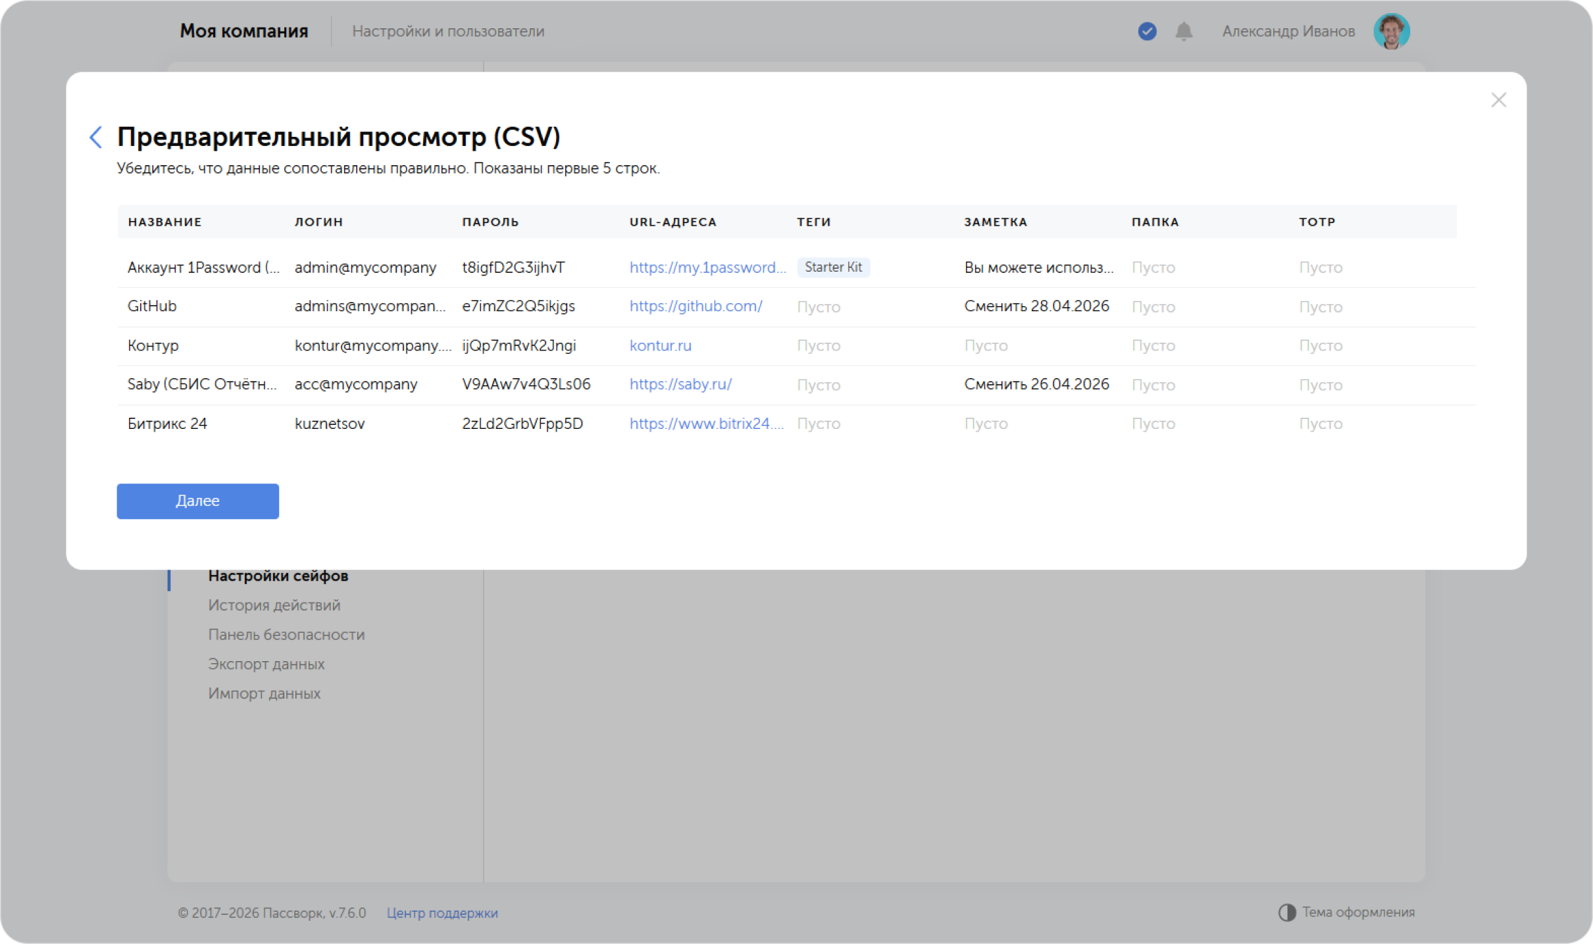Viewport: 1593px width, 944px height.
Task: Click password ijQp7mRvK2Jngi
Action: tap(519, 346)
